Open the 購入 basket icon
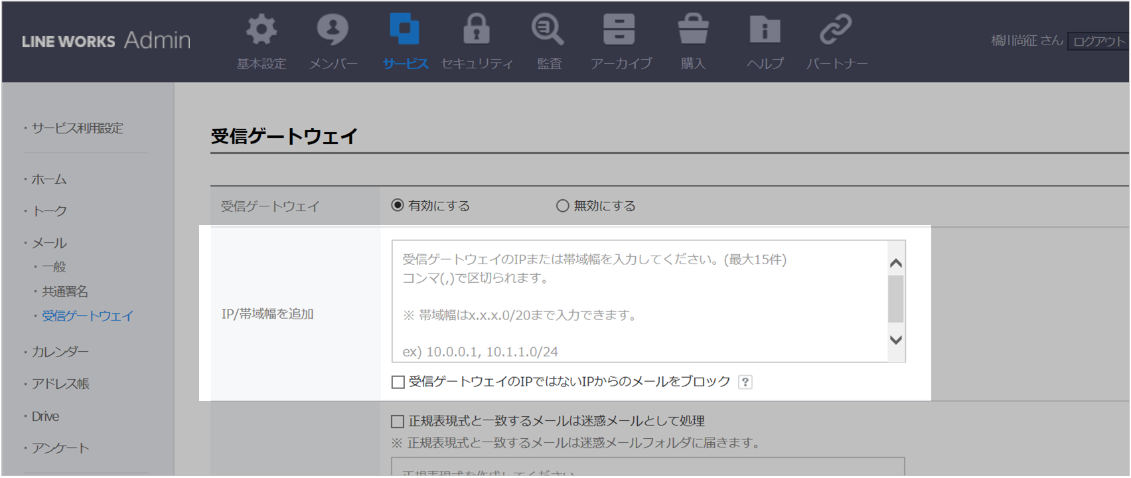This screenshot has height=478, width=1131. point(693,30)
